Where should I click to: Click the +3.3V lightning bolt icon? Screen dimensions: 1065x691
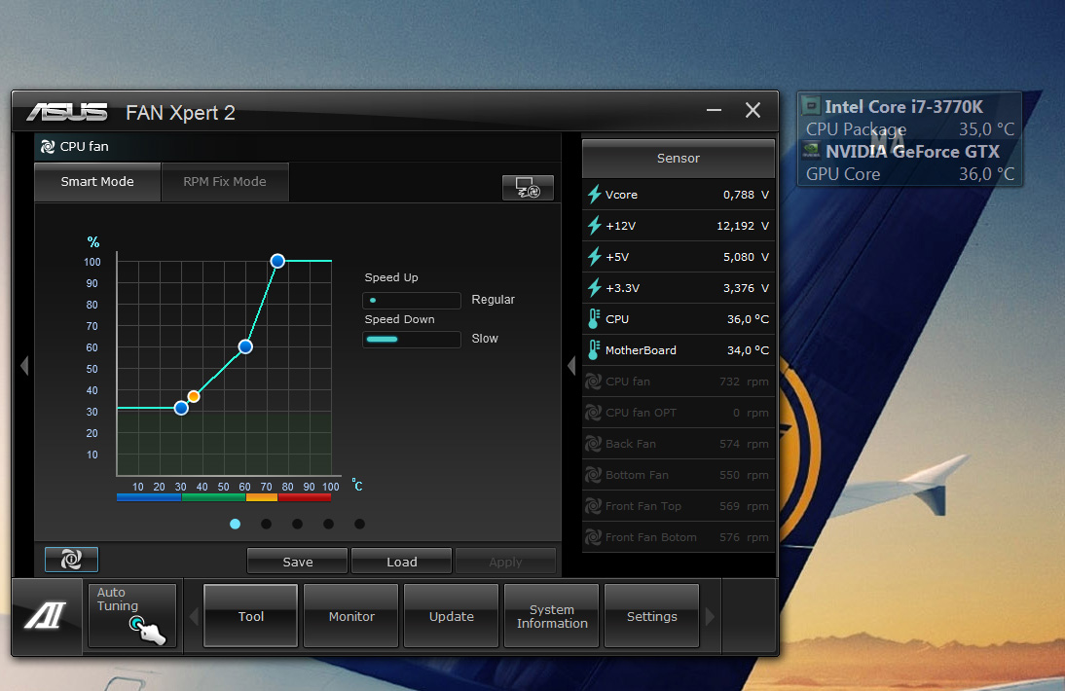pos(594,288)
